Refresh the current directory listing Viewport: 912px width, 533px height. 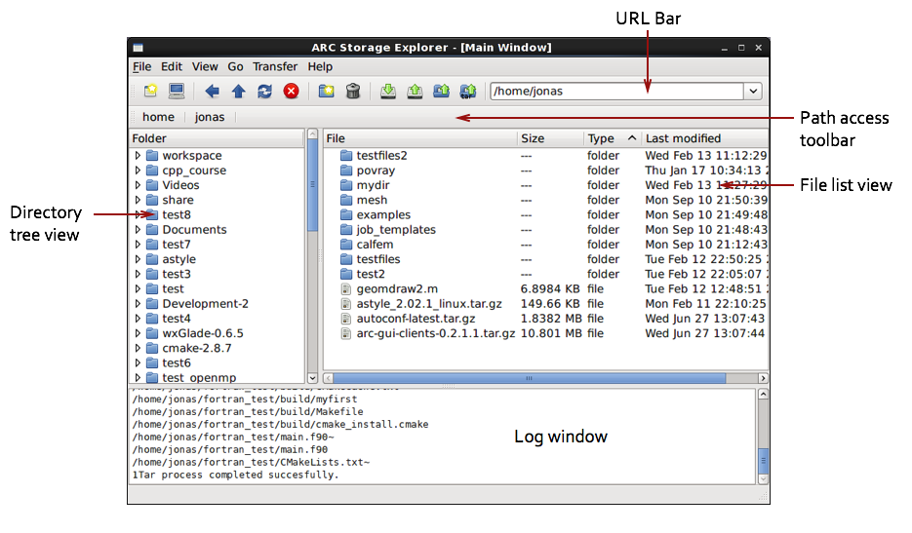264,92
